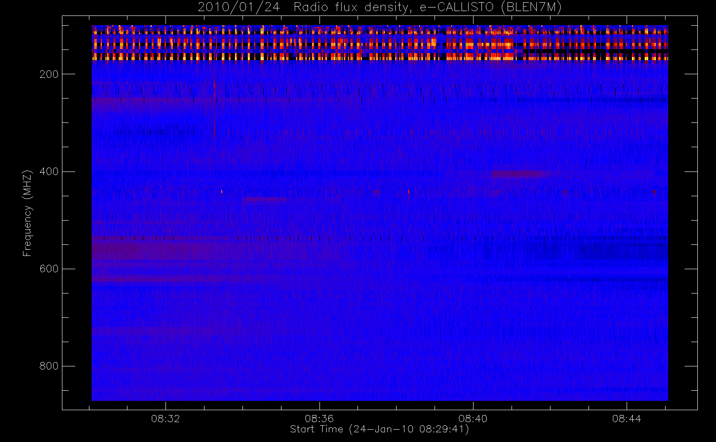This screenshot has height=442, width=716.
Task: Click the 600 frequency tick label
Action: [49, 269]
